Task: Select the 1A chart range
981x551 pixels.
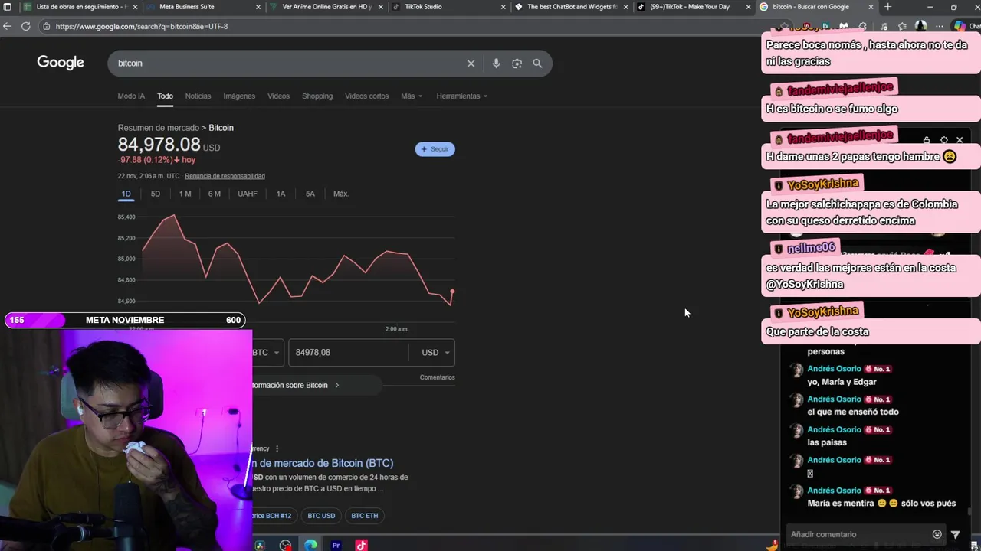Action: point(281,194)
